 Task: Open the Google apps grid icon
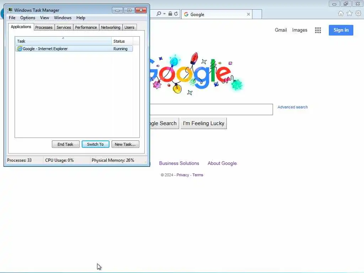(x=318, y=30)
